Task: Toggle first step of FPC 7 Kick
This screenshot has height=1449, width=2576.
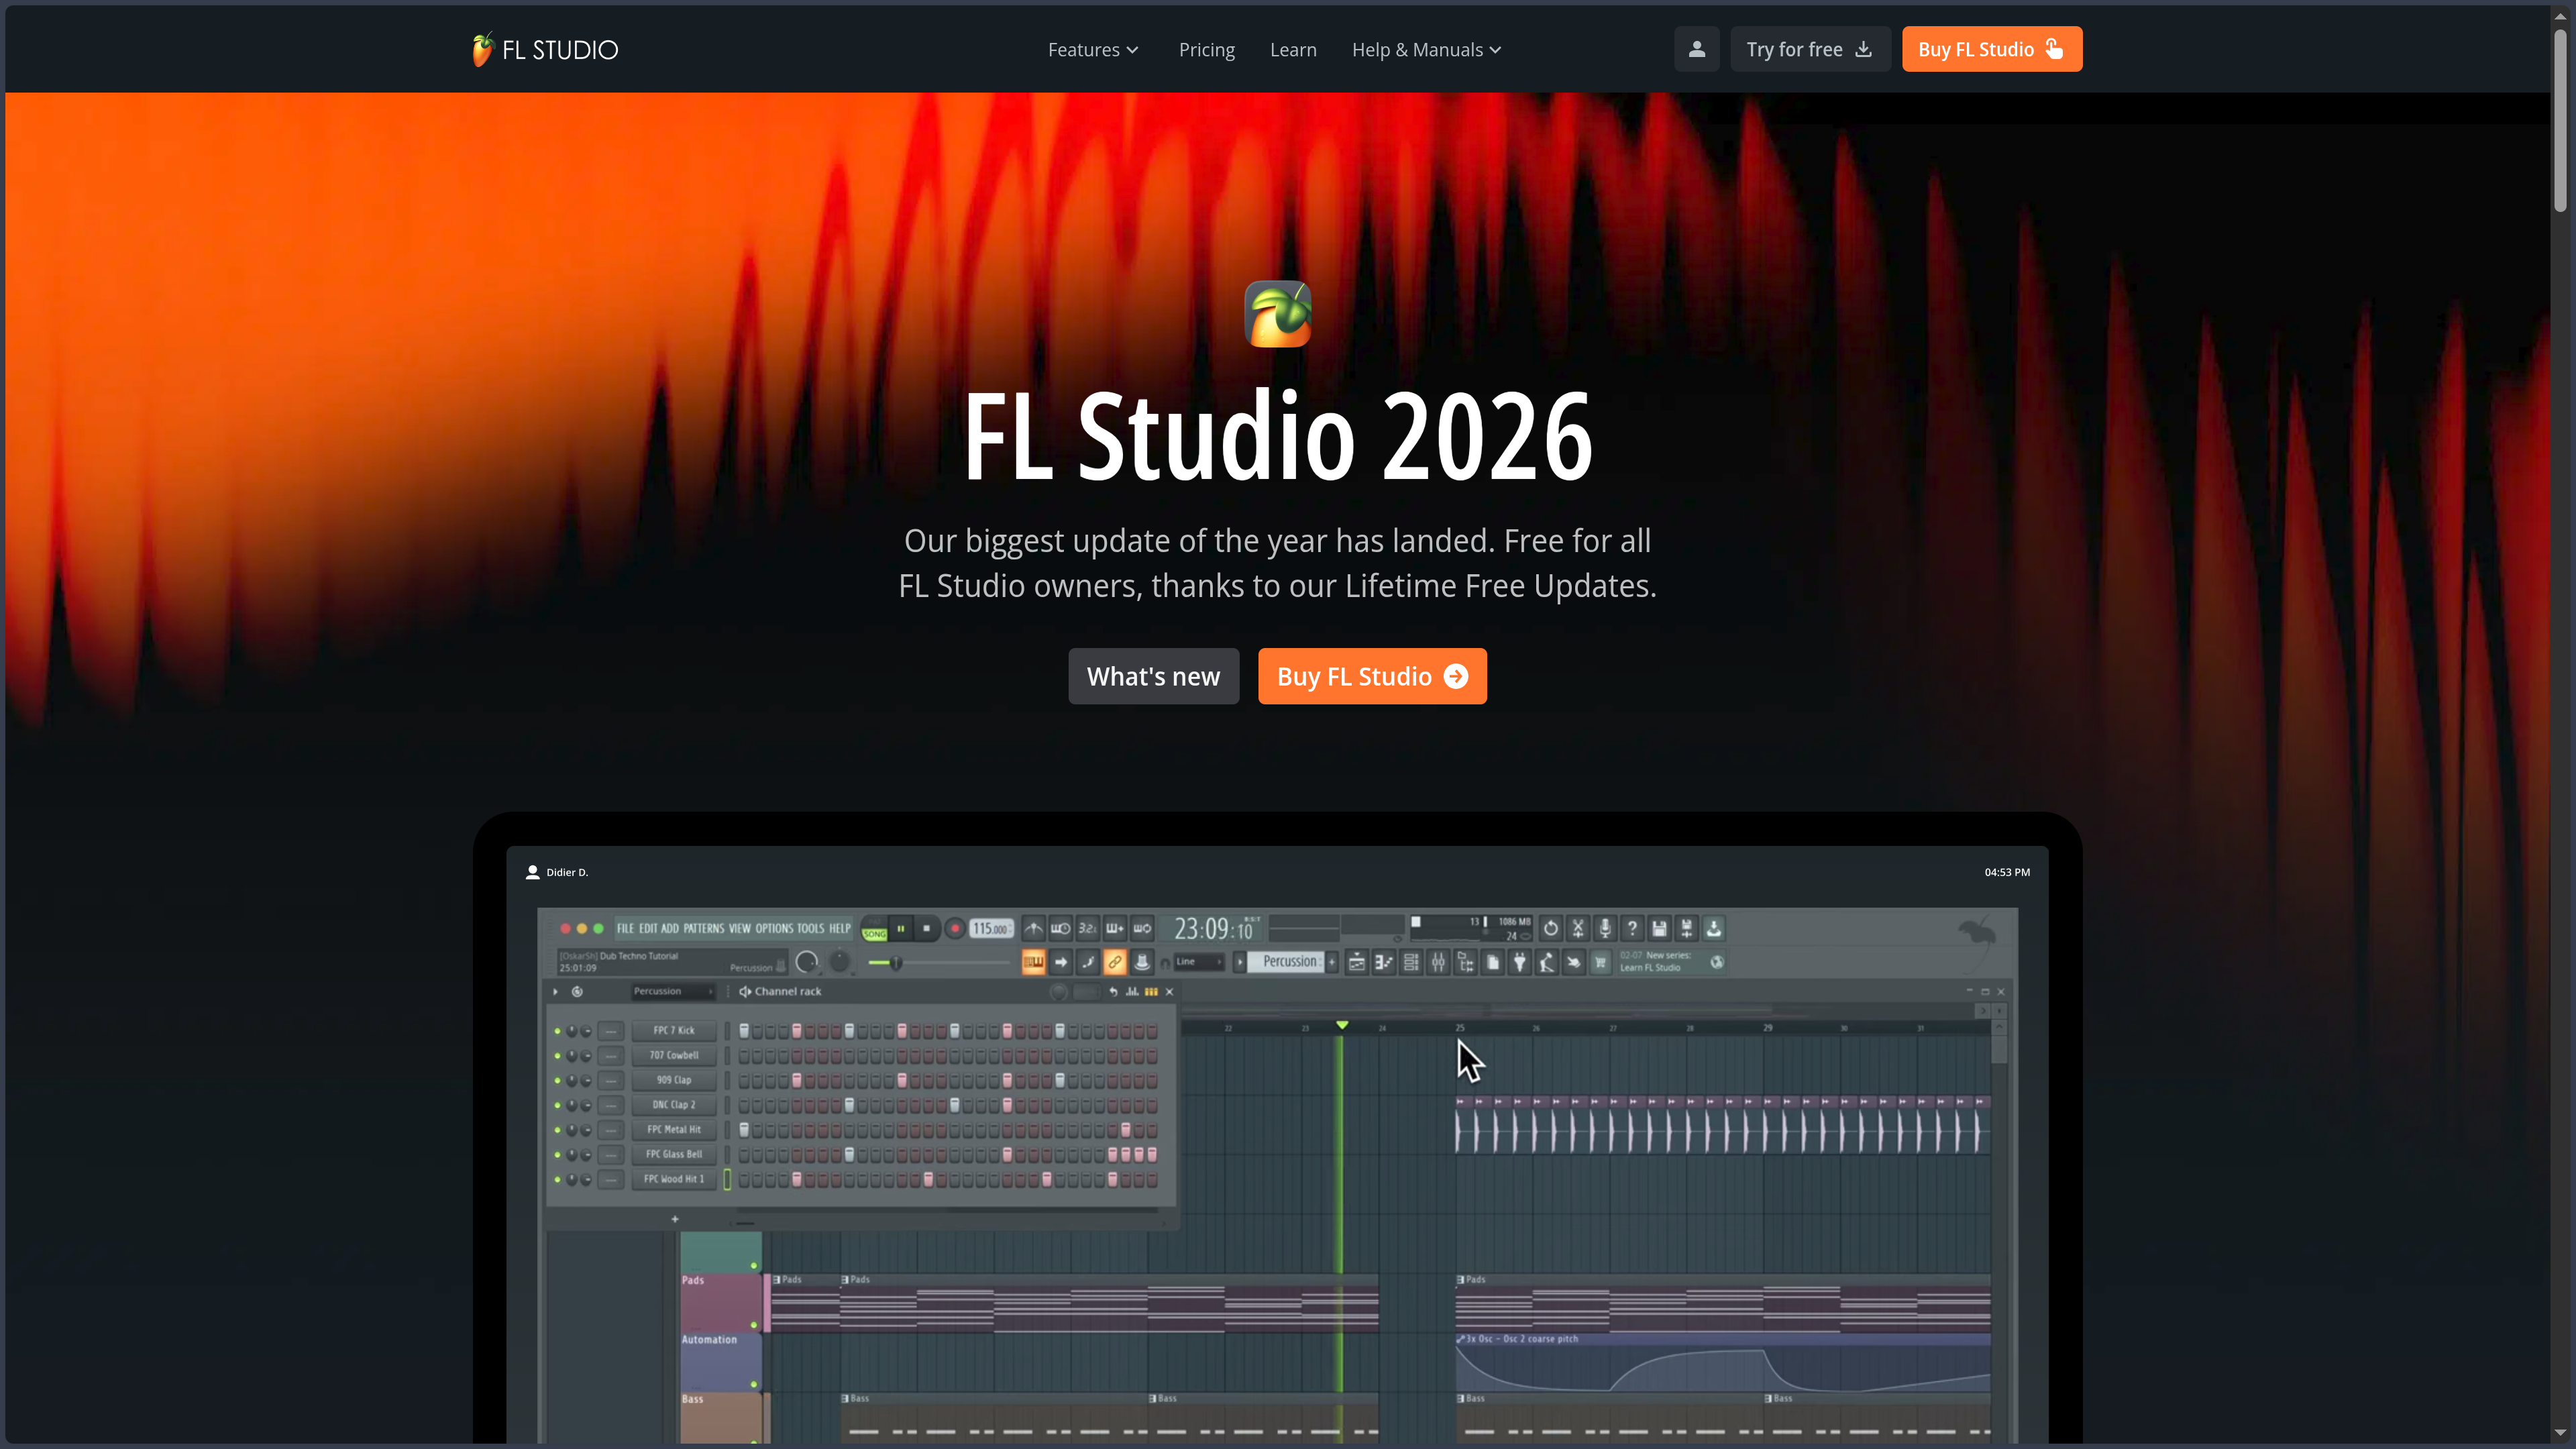Action: 744,1031
